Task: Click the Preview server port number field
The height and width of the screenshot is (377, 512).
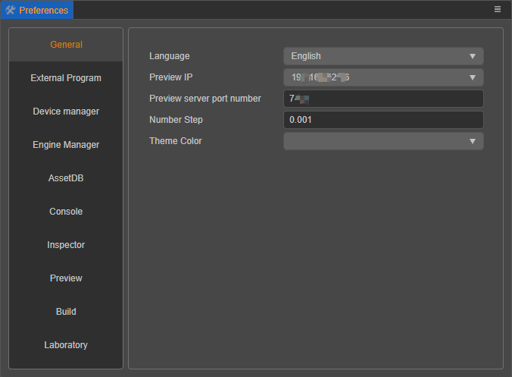Action: 382,99
